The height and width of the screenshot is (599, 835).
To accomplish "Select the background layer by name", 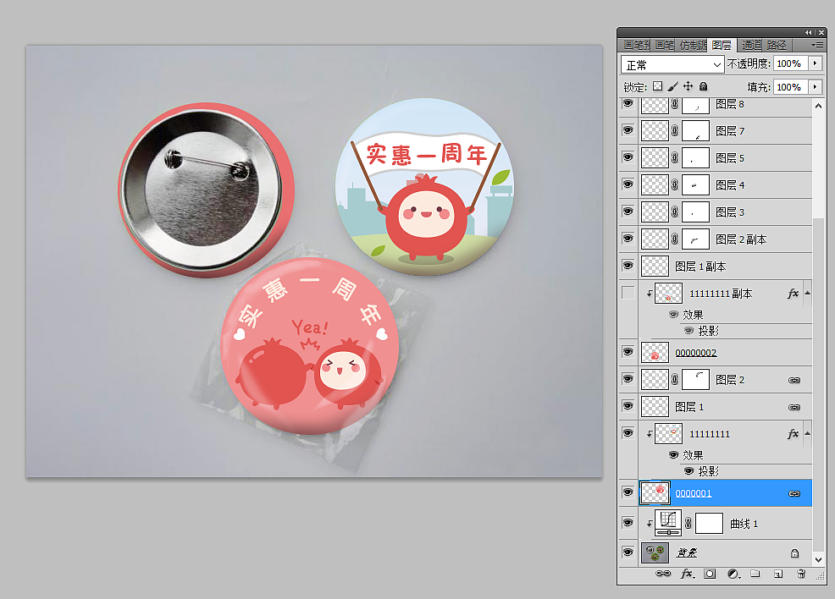I will (x=687, y=553).
